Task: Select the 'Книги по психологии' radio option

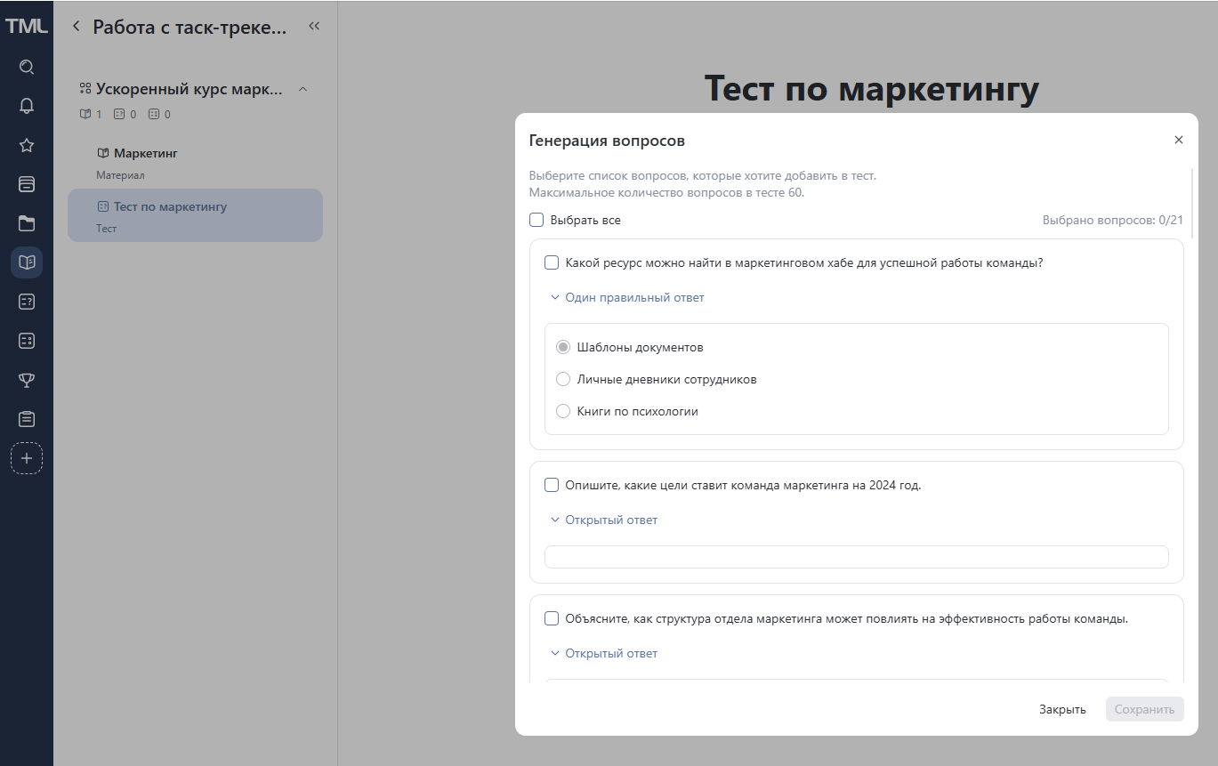Action: [562, 410]
